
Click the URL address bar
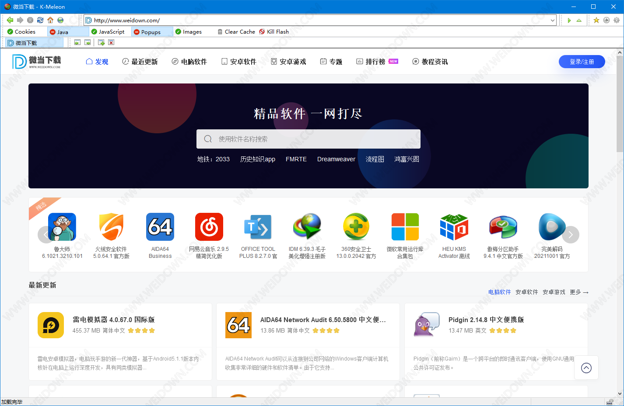tap(319, 20)
